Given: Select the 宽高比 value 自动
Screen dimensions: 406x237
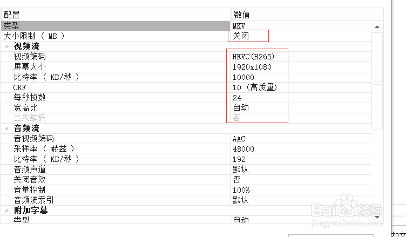Looking at the screenshot, I should 240,108.
